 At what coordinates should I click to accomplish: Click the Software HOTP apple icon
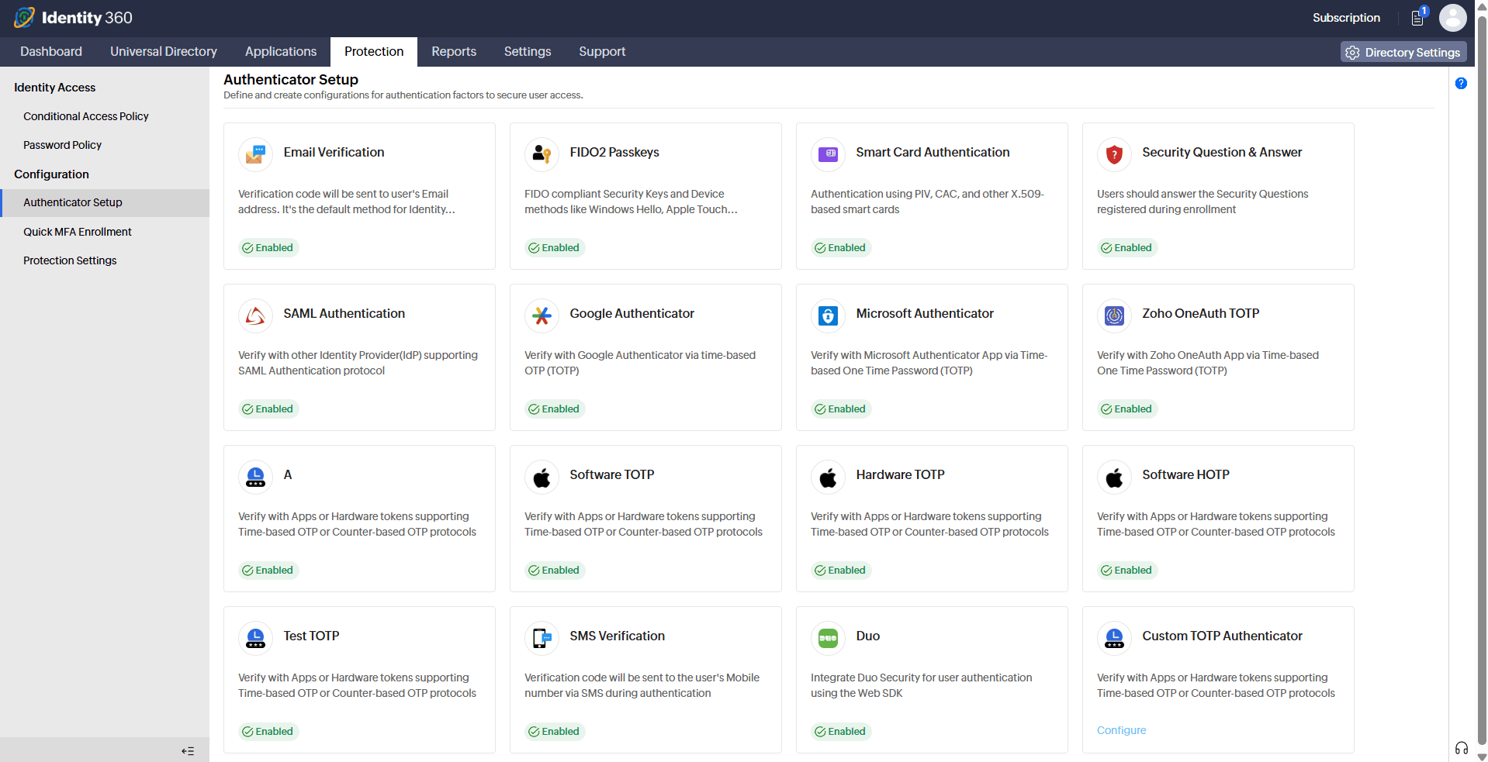point(1114,477)
